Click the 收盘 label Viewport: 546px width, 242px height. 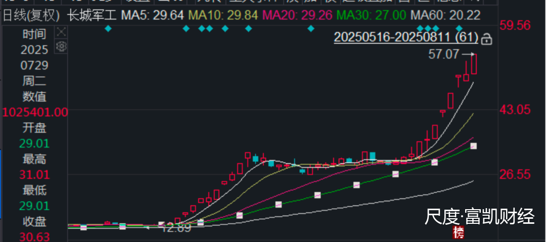tap(34, 221)
